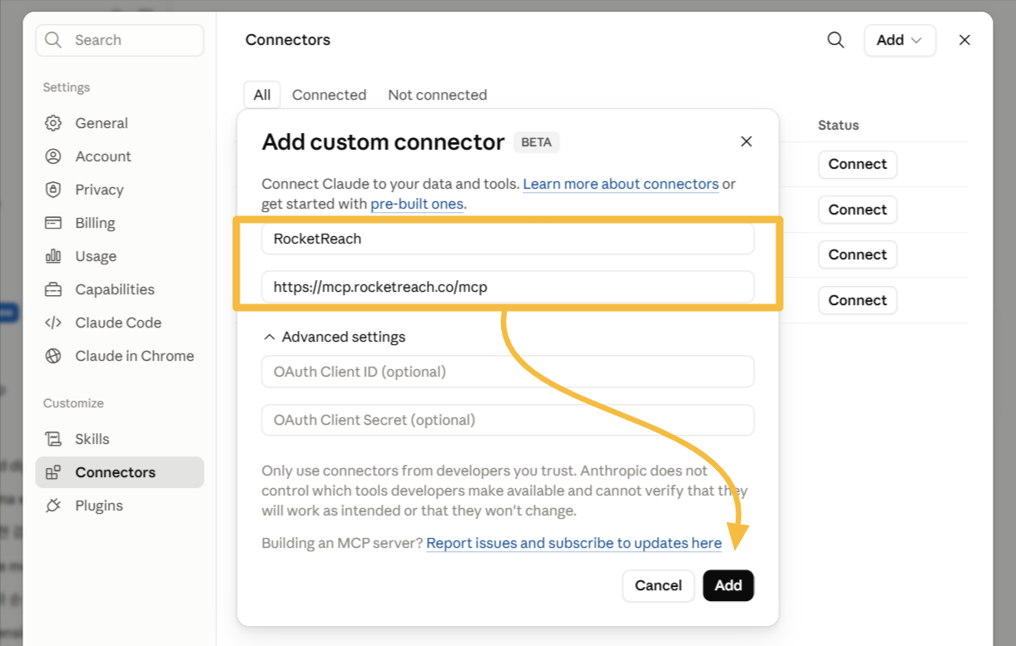This screenshot has width=1016, height=646.
Task: Open General settings gear icon
Action: click(53, 123)
